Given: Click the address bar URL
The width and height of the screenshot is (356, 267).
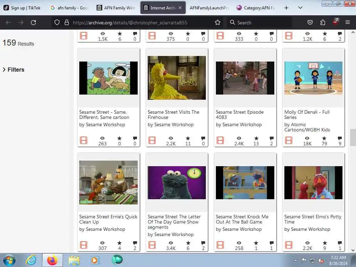Looking at the screenshot, I should [130, 23].
